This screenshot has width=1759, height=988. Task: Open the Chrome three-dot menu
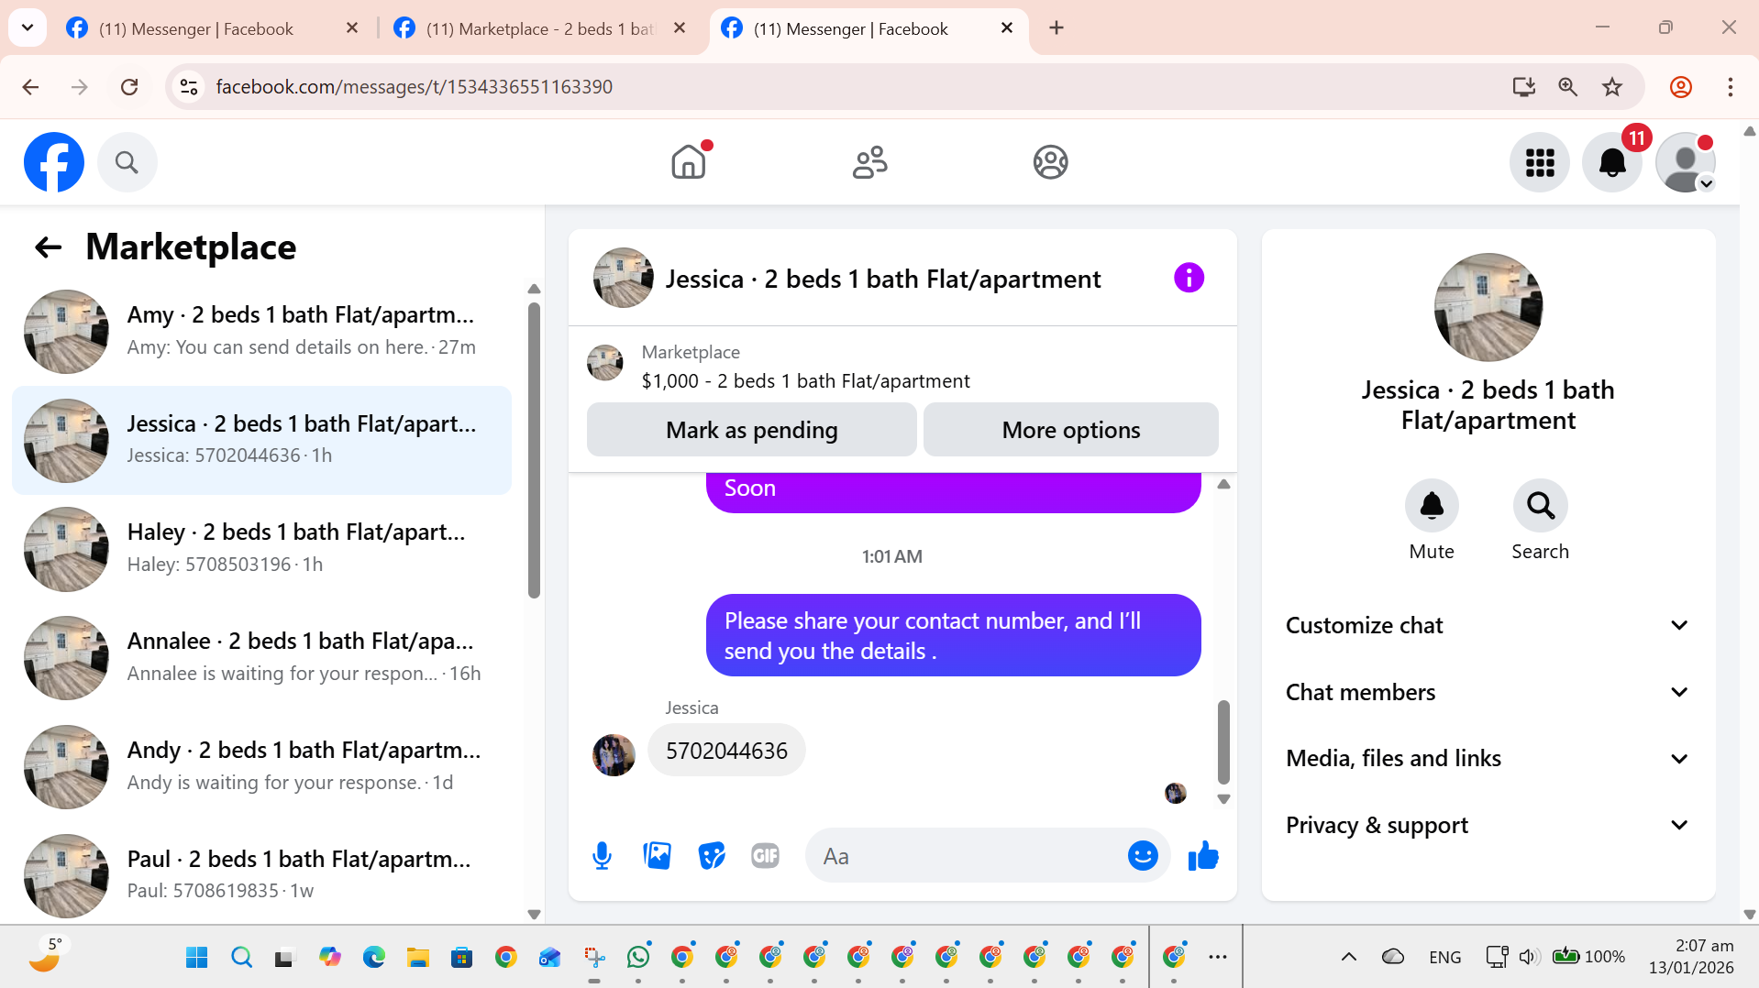click(x=1731, y=87)
